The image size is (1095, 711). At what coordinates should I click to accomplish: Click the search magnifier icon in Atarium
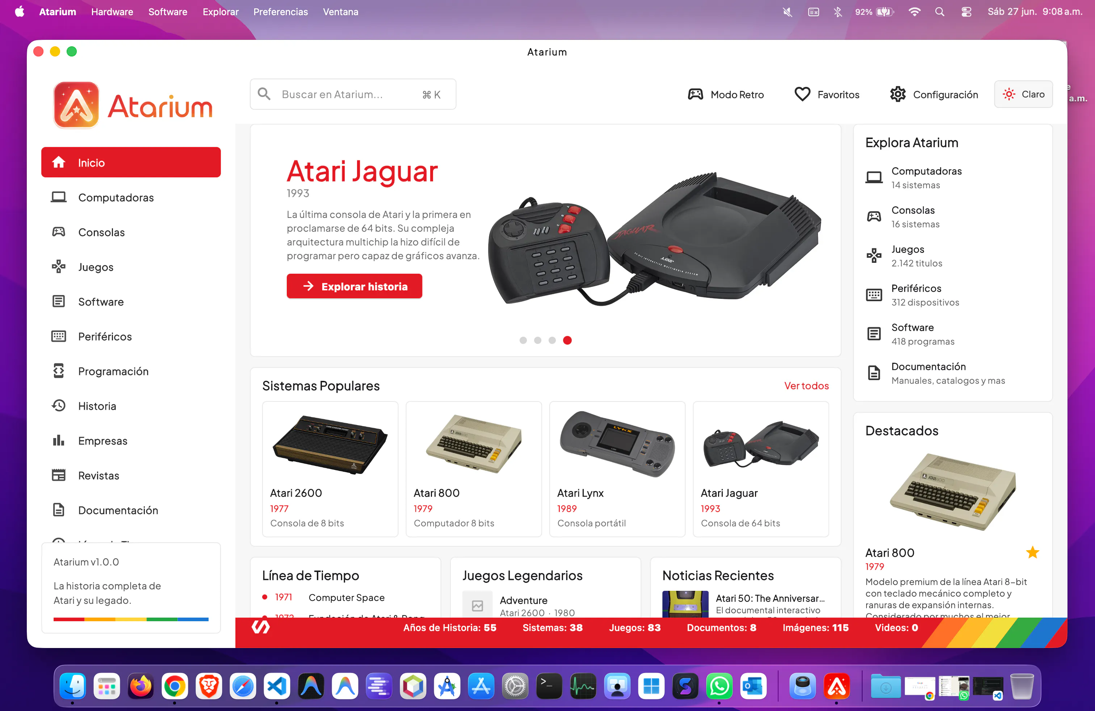pyautogui.click(x=264, y=94)
